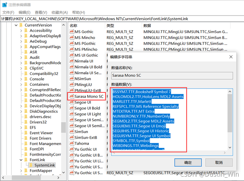Screen dimensions: 244x181
Task: Click the MS PGothic value icon
Action: pos(72,43)
